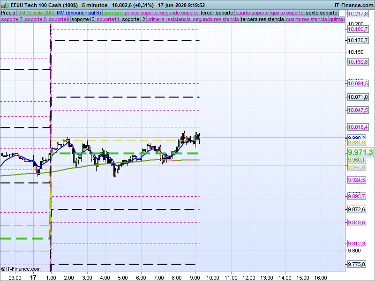Click the 9.775,8 price level tag
375x281 pixels.
pos(357,265)
